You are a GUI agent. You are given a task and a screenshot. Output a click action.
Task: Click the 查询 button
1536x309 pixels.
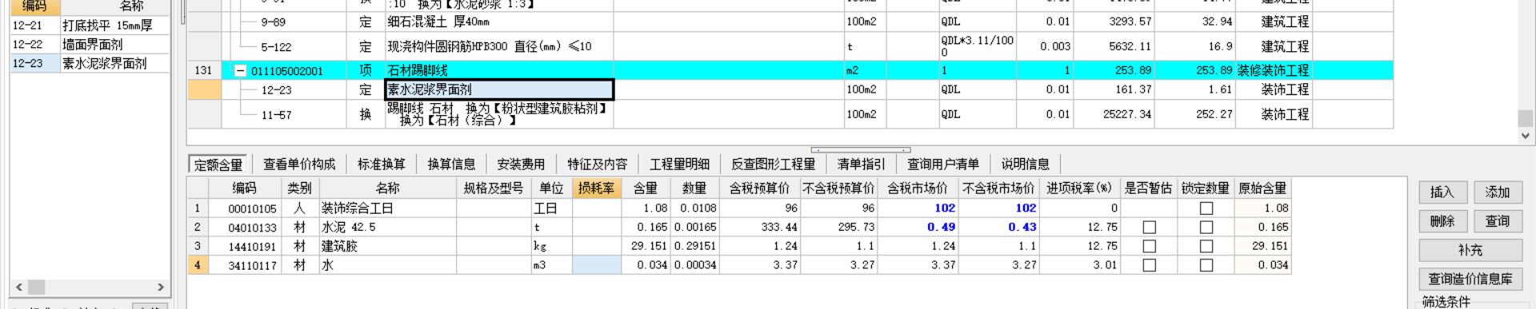(1498, 221)
